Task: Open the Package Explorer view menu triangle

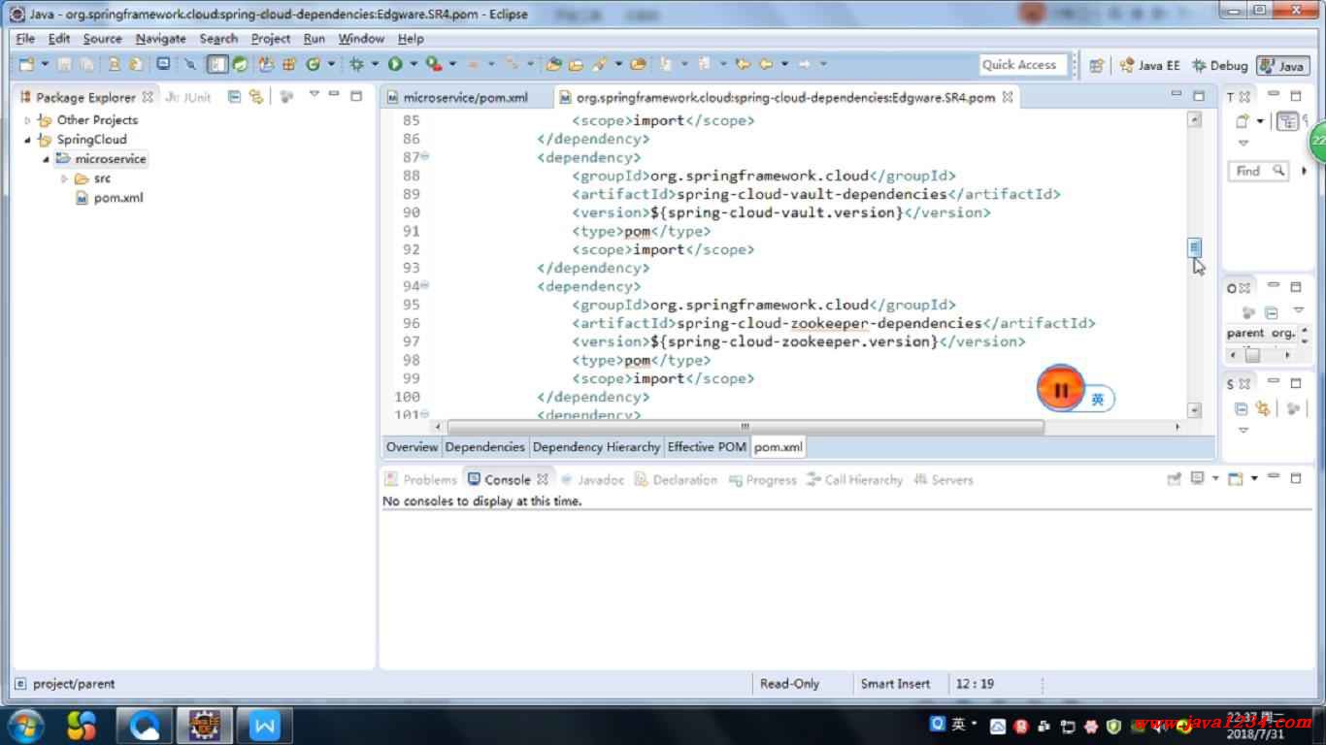Action: coord(314,94)
